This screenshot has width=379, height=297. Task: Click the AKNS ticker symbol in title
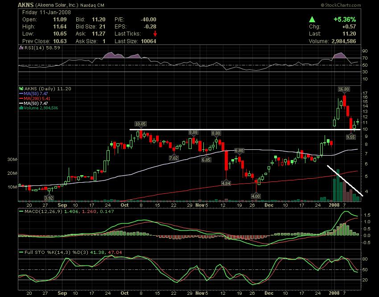tap(26, 5)
